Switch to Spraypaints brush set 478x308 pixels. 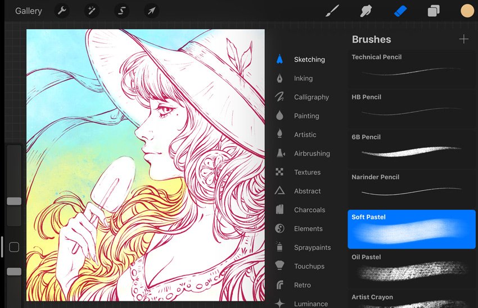tap(312, 247)
